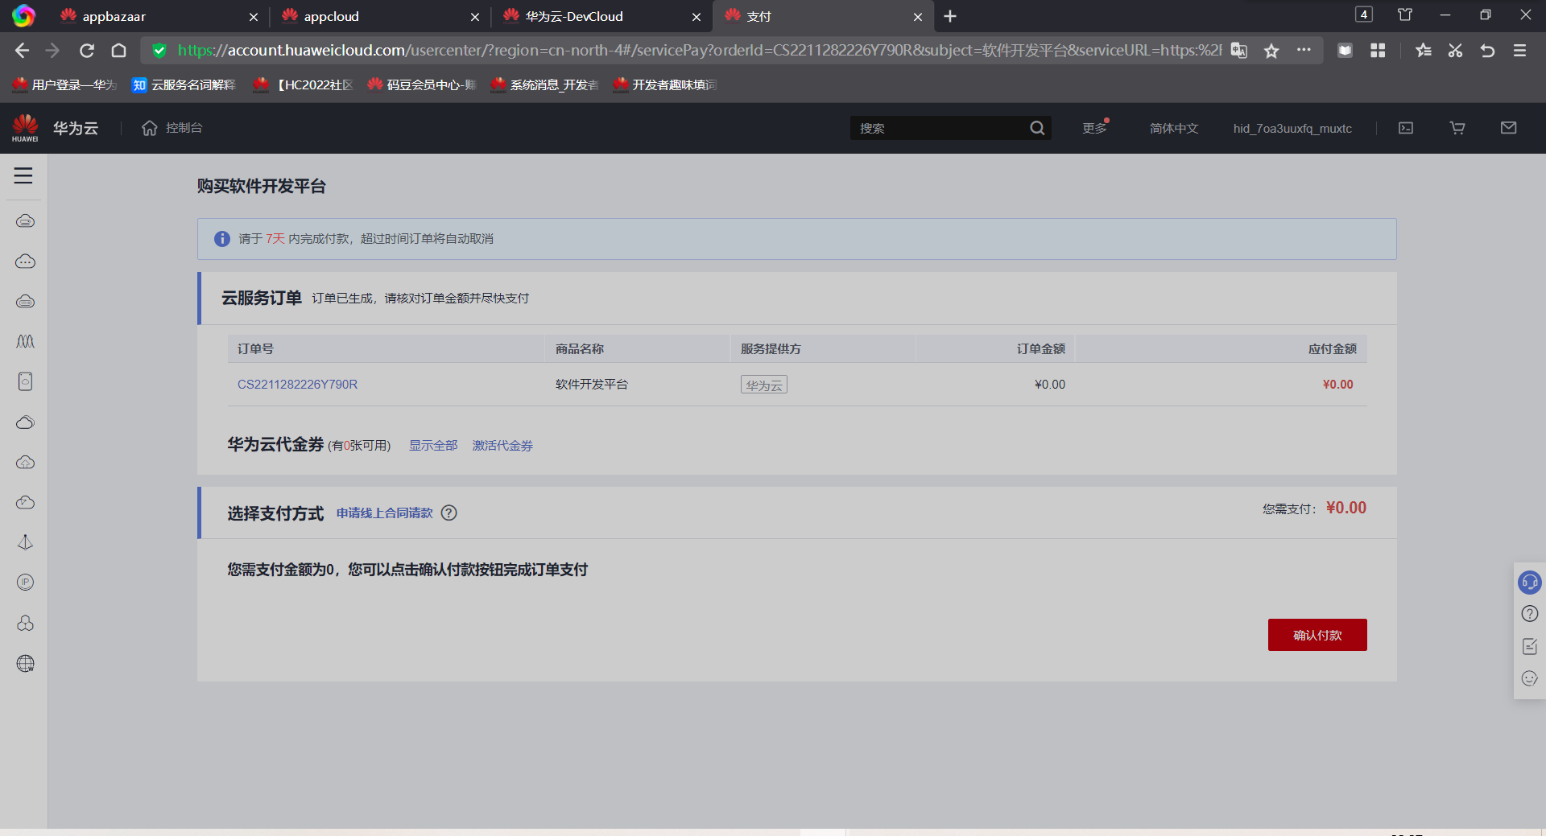Open the 系统消息_开发者 bookmark
This screenshot has width=1546, height=836.
545,84
